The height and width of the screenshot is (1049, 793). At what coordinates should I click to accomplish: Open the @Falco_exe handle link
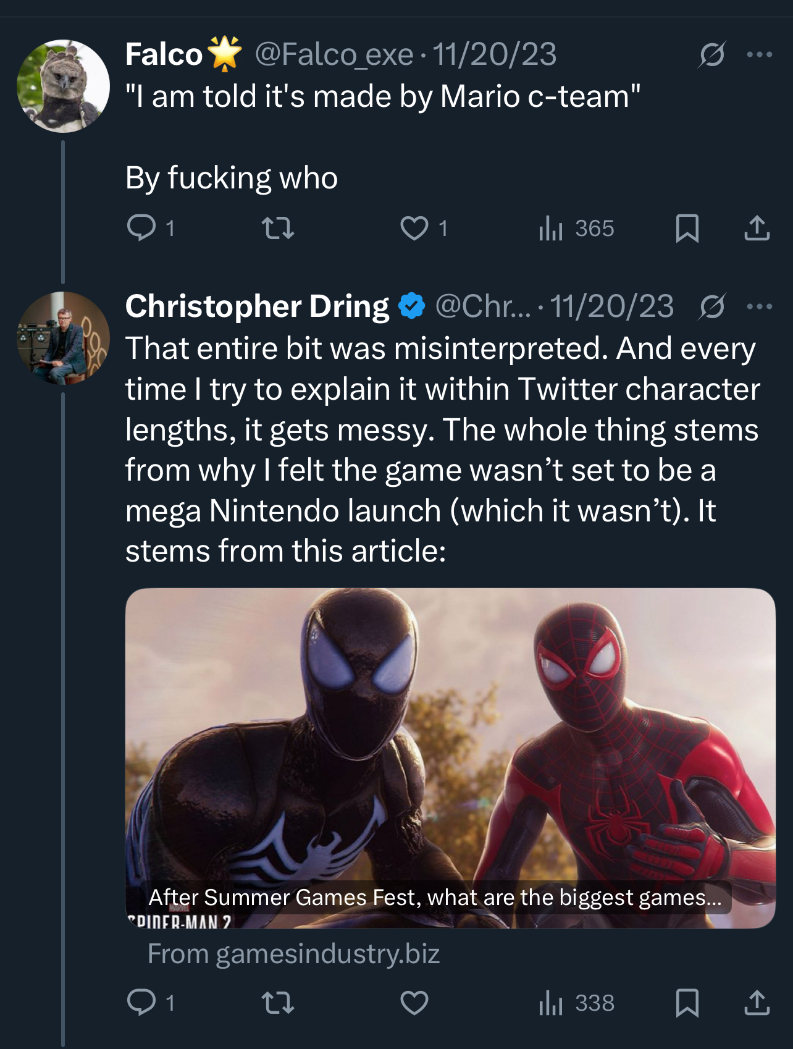(334, 54)
